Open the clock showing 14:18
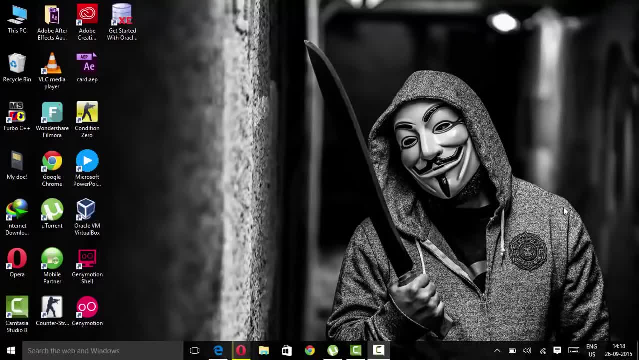This screenshot has width=639, height=360. [x=619, y=350]
